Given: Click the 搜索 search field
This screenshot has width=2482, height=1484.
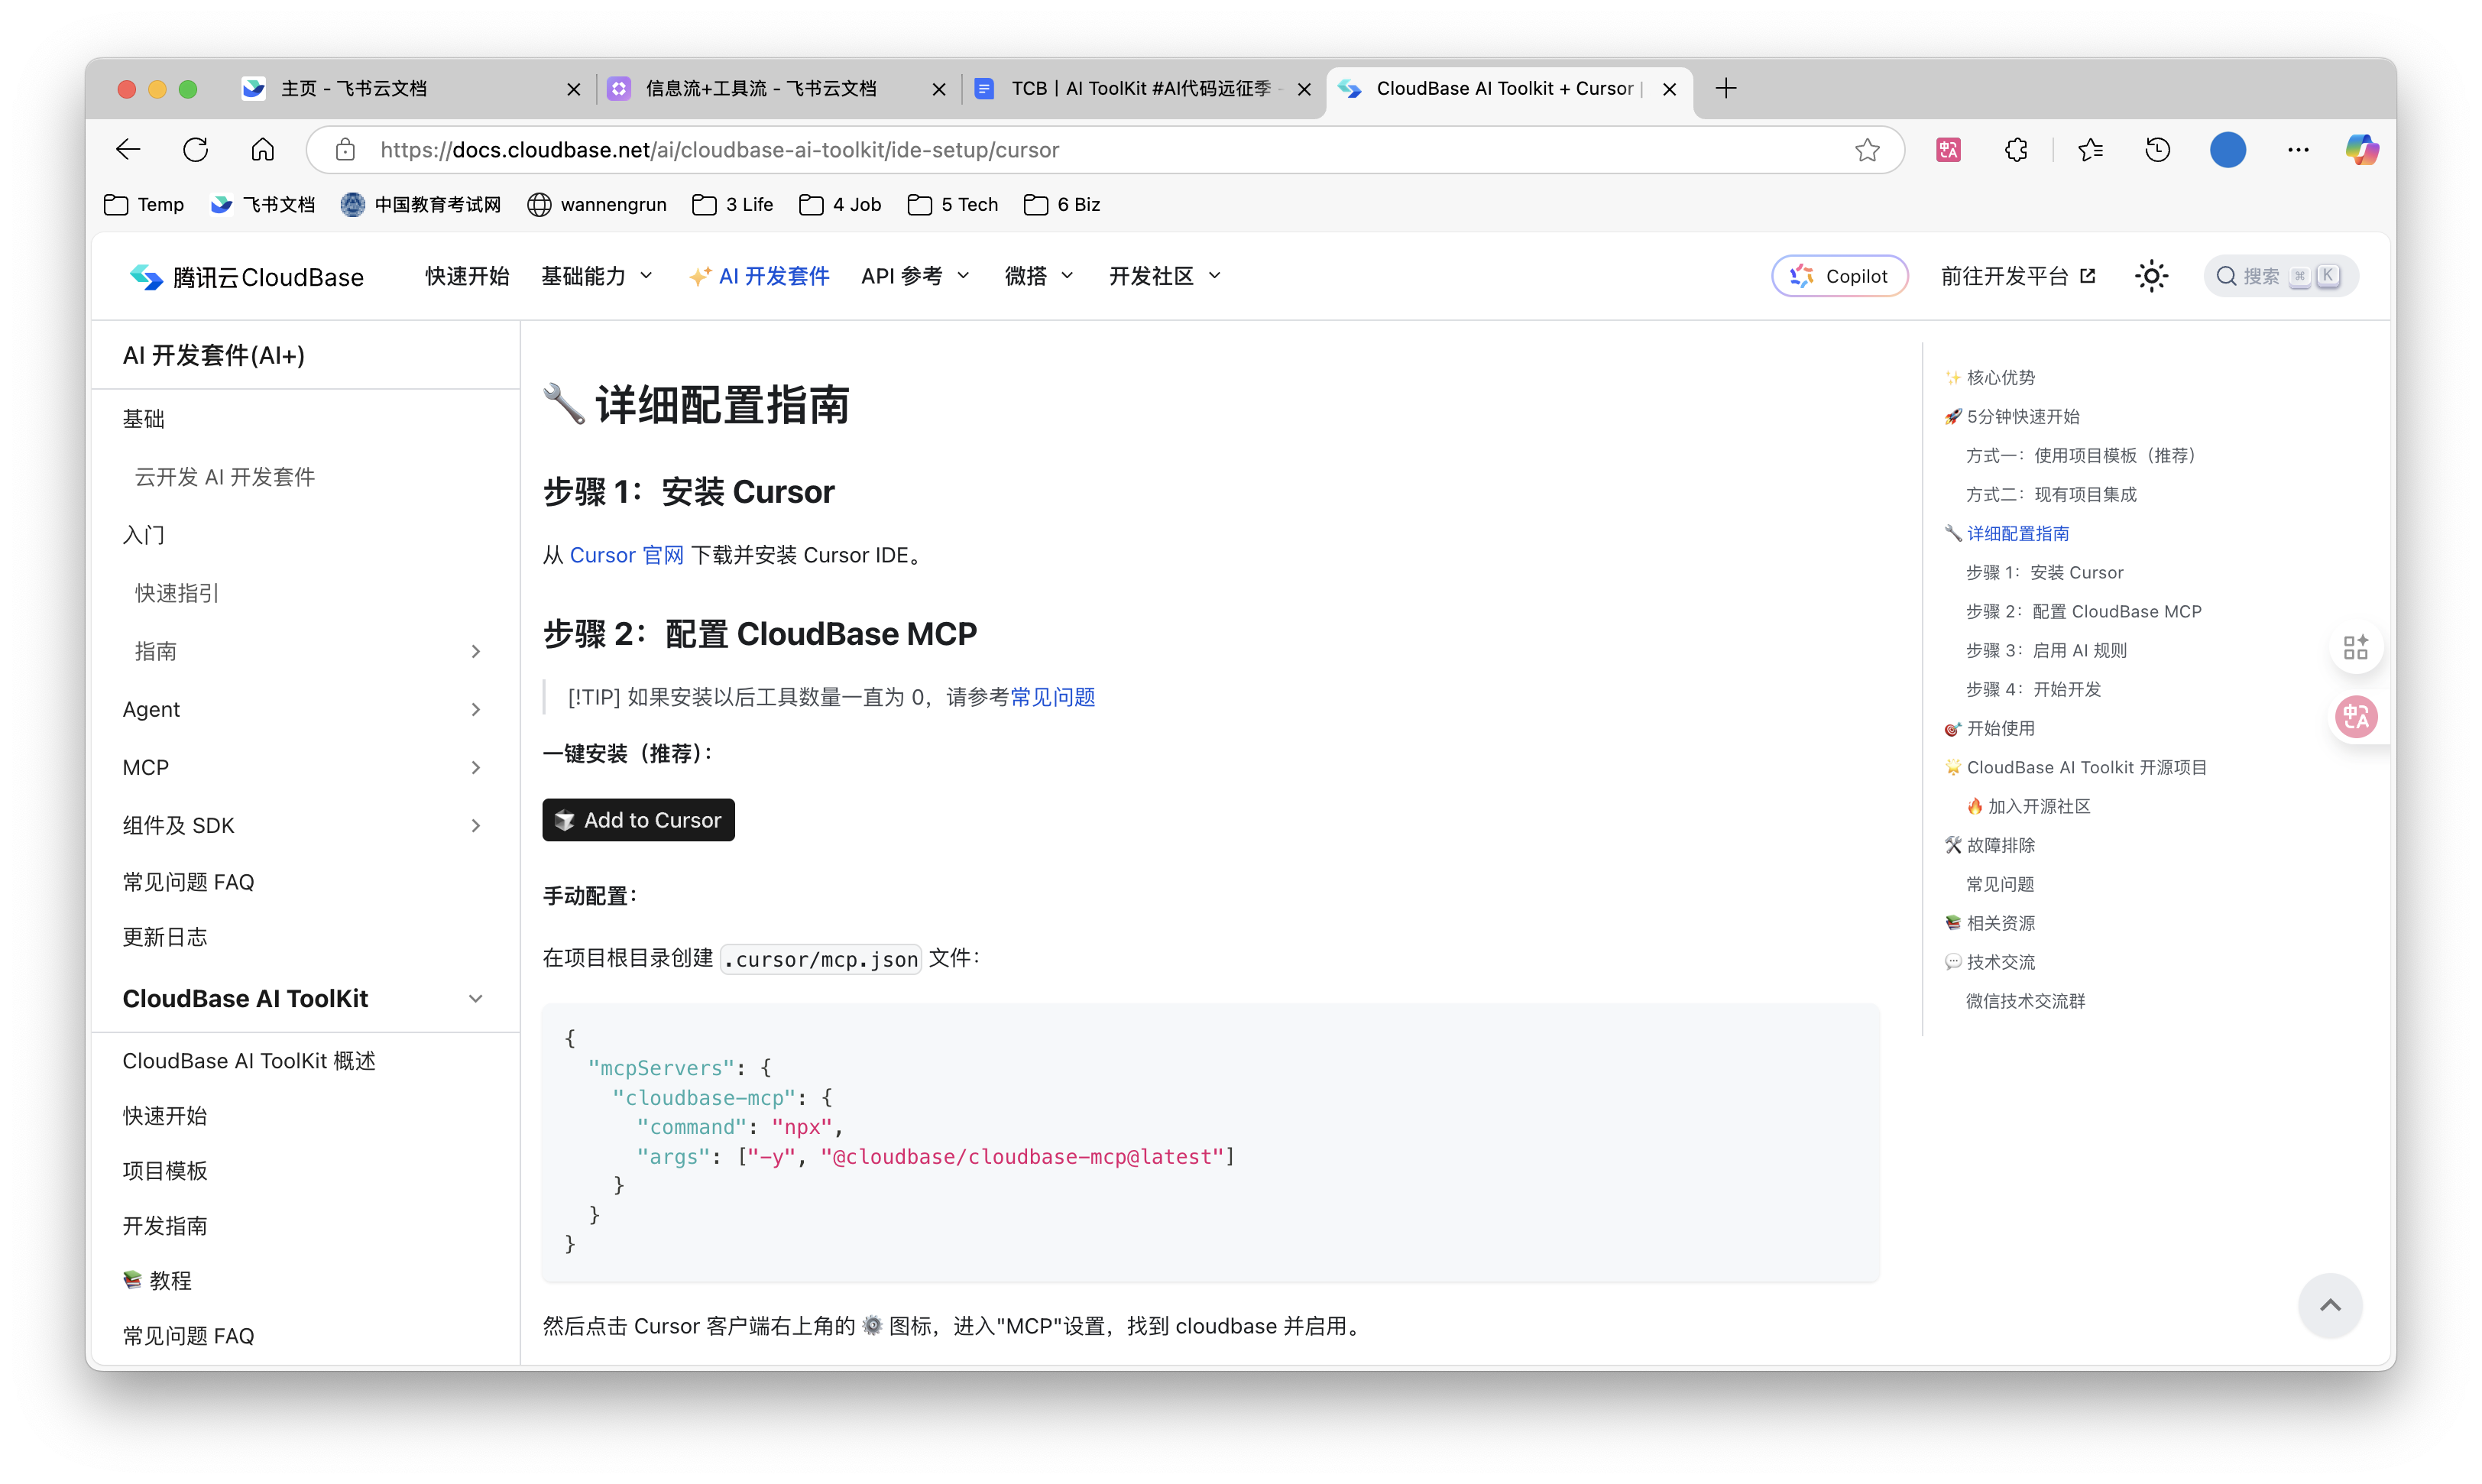Looking at the screenshot, I should pos(2280,276).
